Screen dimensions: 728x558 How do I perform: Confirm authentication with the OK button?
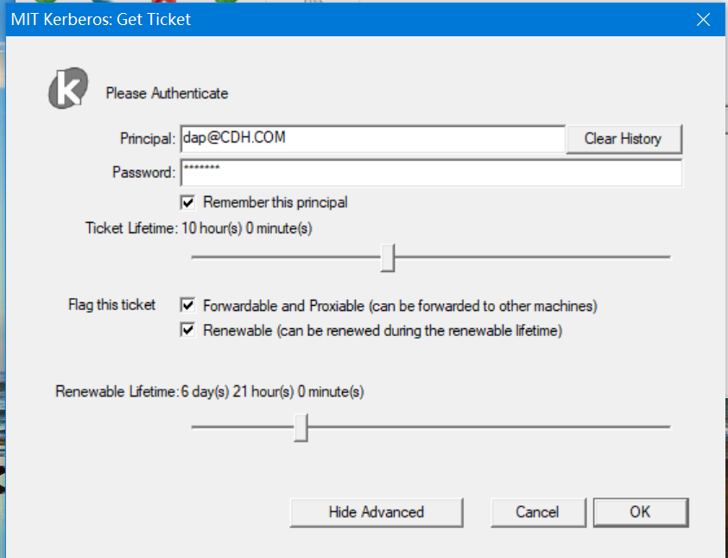point(640,512)
